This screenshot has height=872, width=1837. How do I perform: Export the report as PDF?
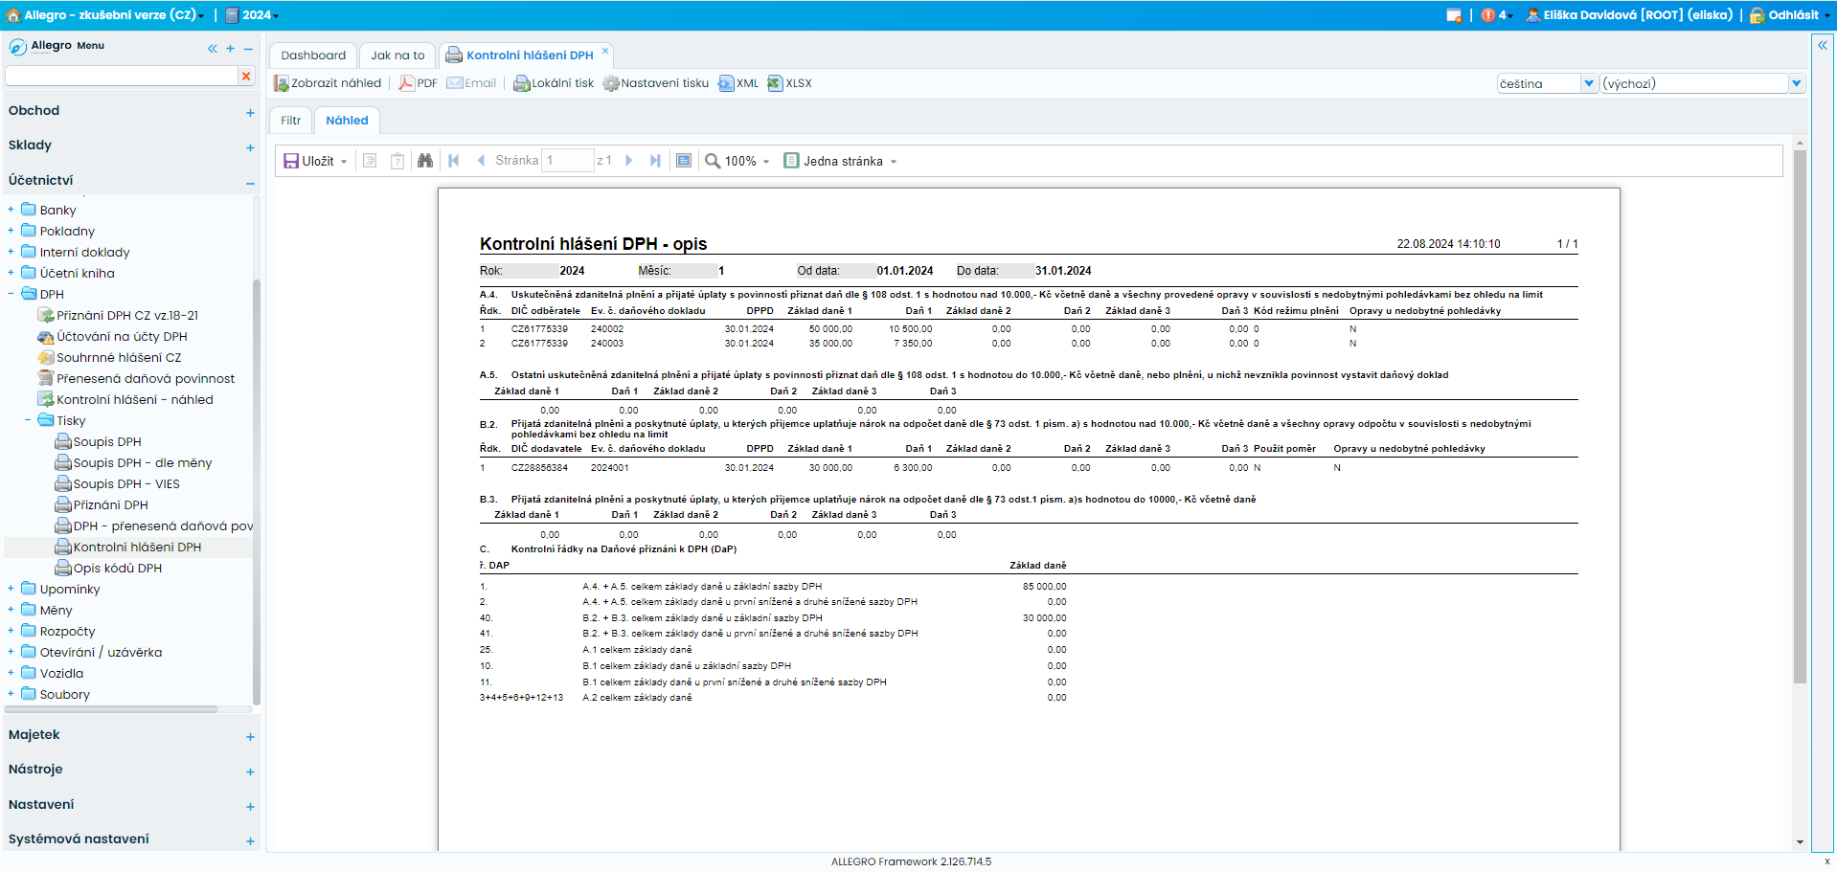[418, 83]
